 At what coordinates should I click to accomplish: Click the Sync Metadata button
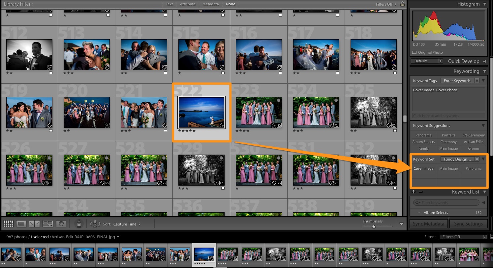[x=428, y=223]
